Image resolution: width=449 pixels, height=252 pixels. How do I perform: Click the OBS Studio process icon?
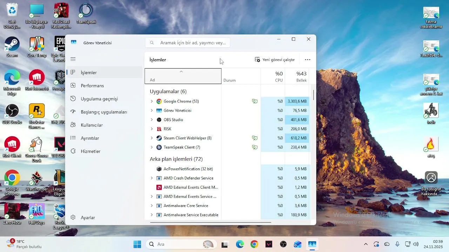[x=159, y=120]
